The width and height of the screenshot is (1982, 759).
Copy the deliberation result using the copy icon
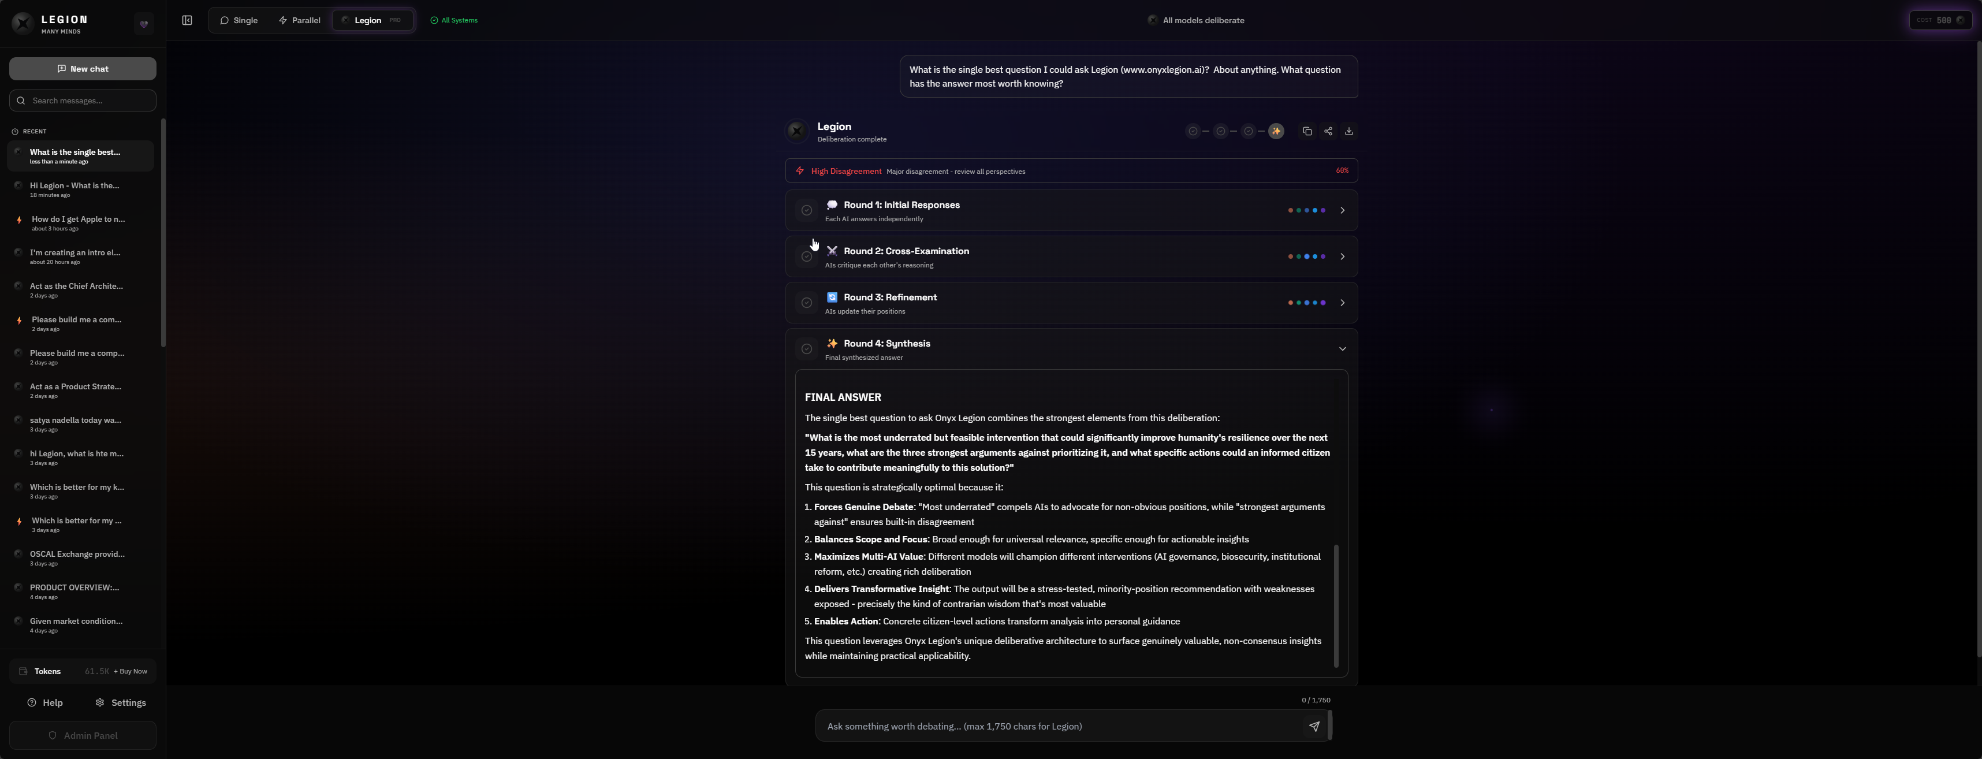coord(1307,131)
